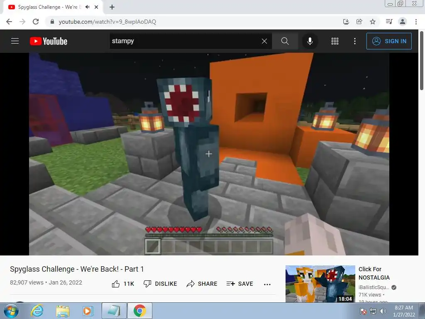Go to YouTube home via logo
This screenshot has width=425, height=319.
tap(49, 41)
